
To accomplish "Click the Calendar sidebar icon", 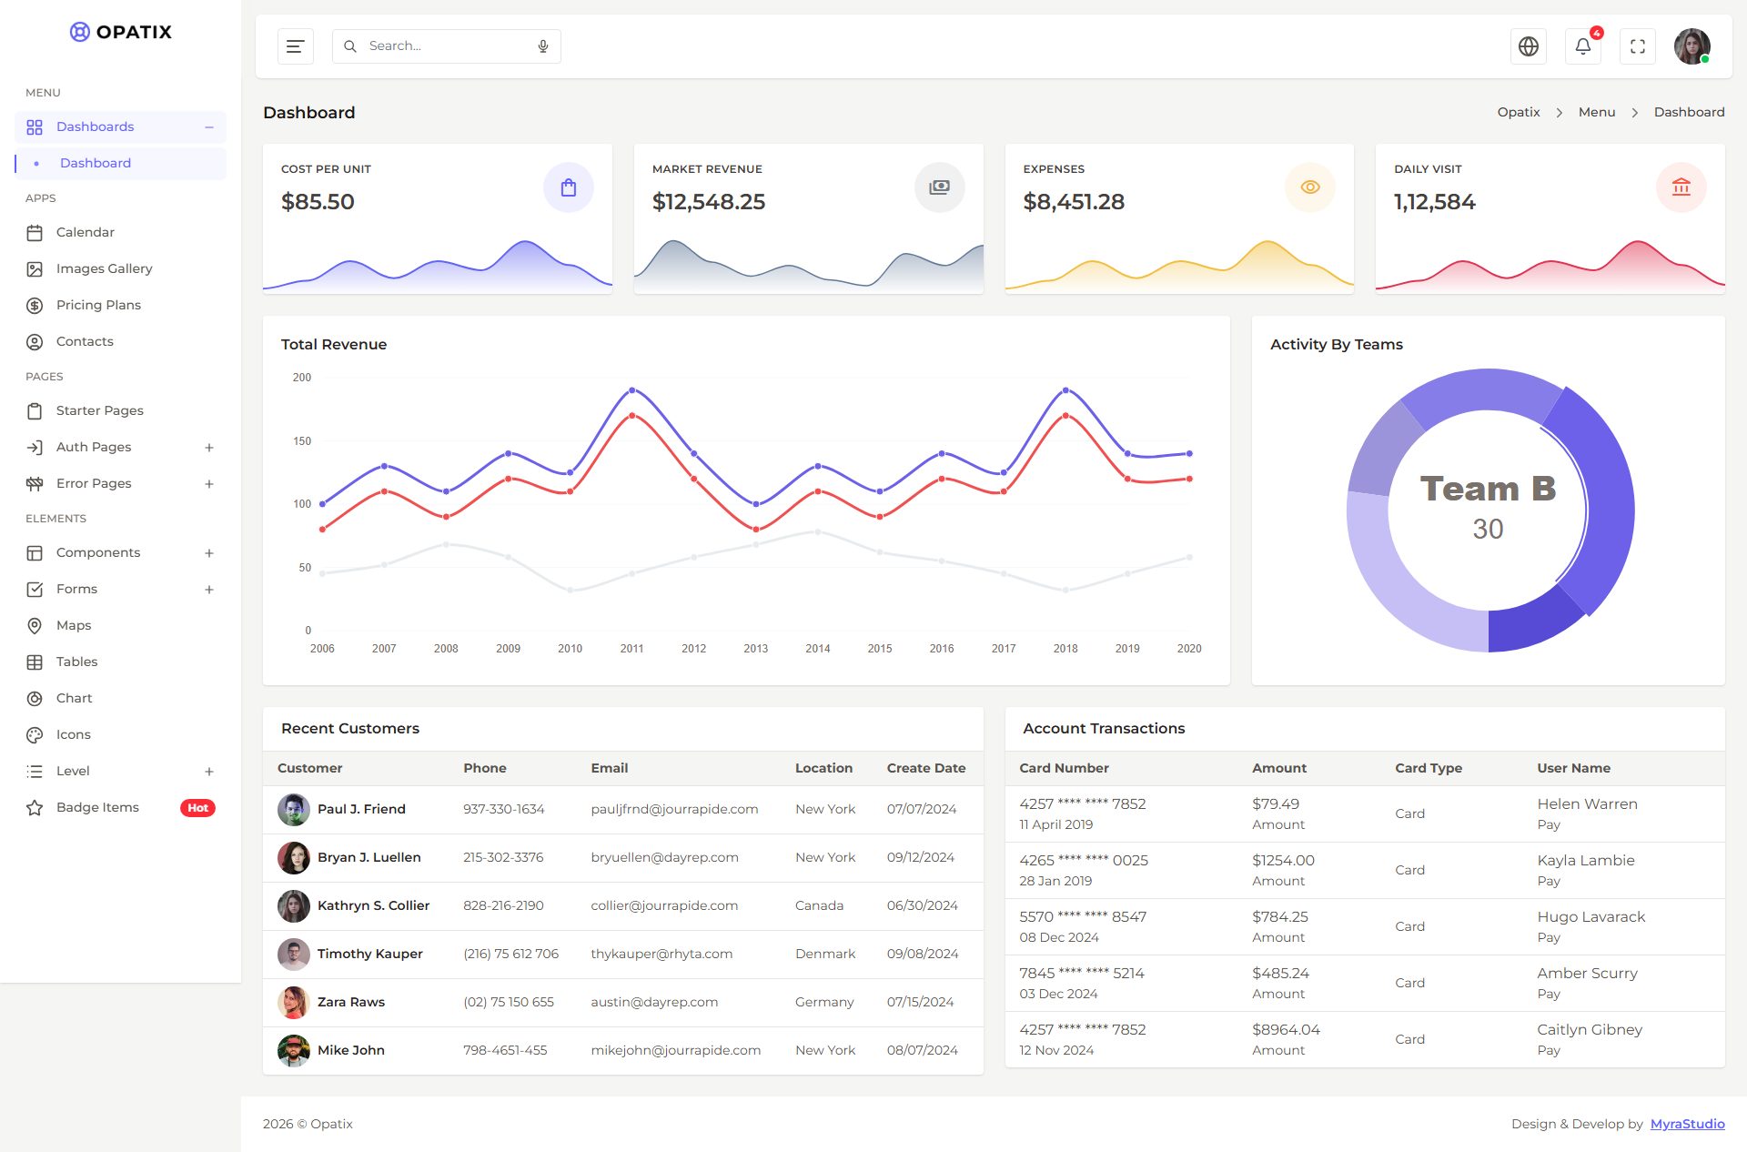I will coord(35,233).
